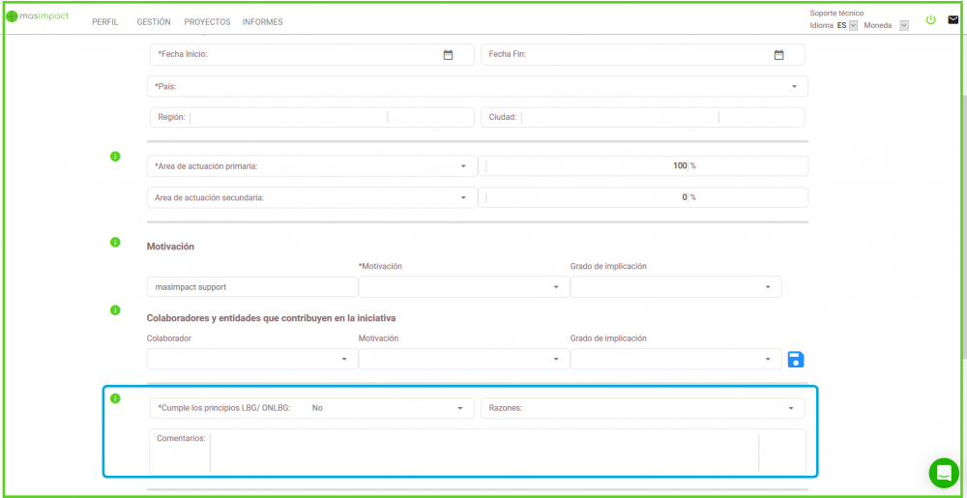Open the Fecha Fin calendar picker
The image size is (967, 498).
[x=778, y=55]
